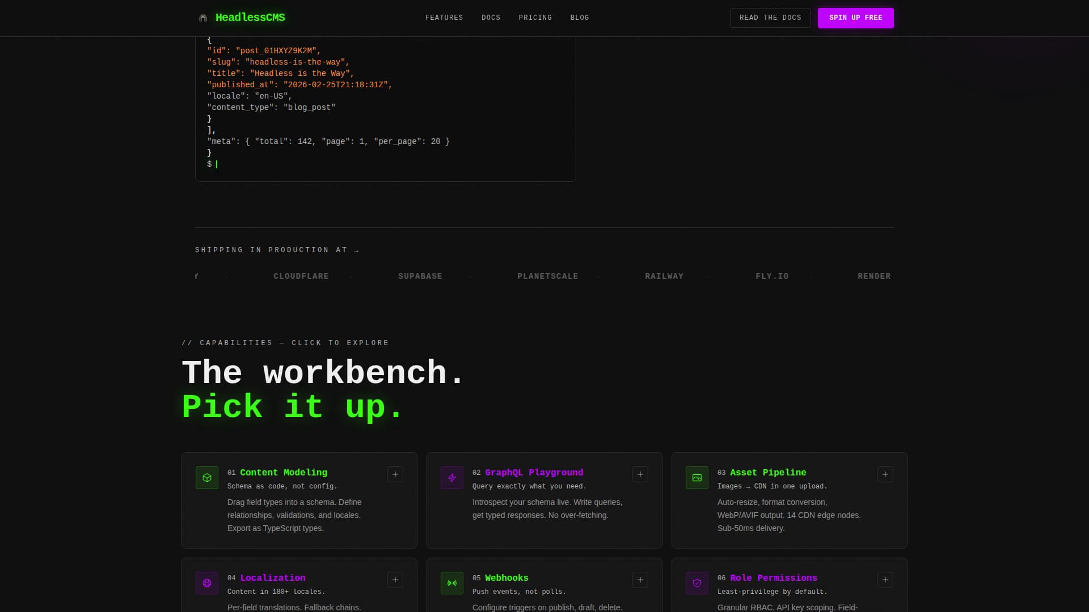The image size is (1089, 612).
Task: Expand the Asset Pipeline card plus button
Action: click(x=885, y=474)
